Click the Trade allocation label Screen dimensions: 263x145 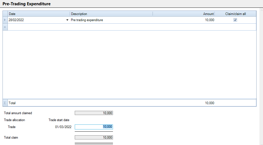pyautogui.click(x=15, y=120)
